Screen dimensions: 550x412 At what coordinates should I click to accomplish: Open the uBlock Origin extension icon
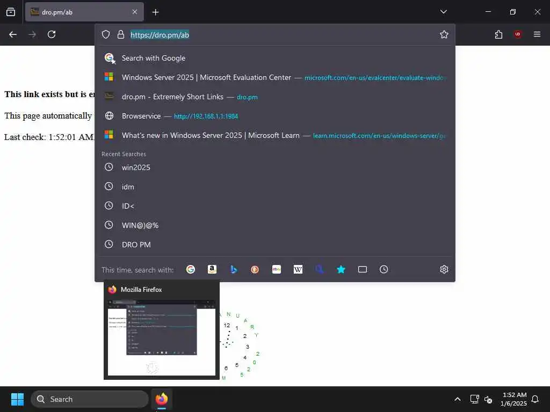518,34
